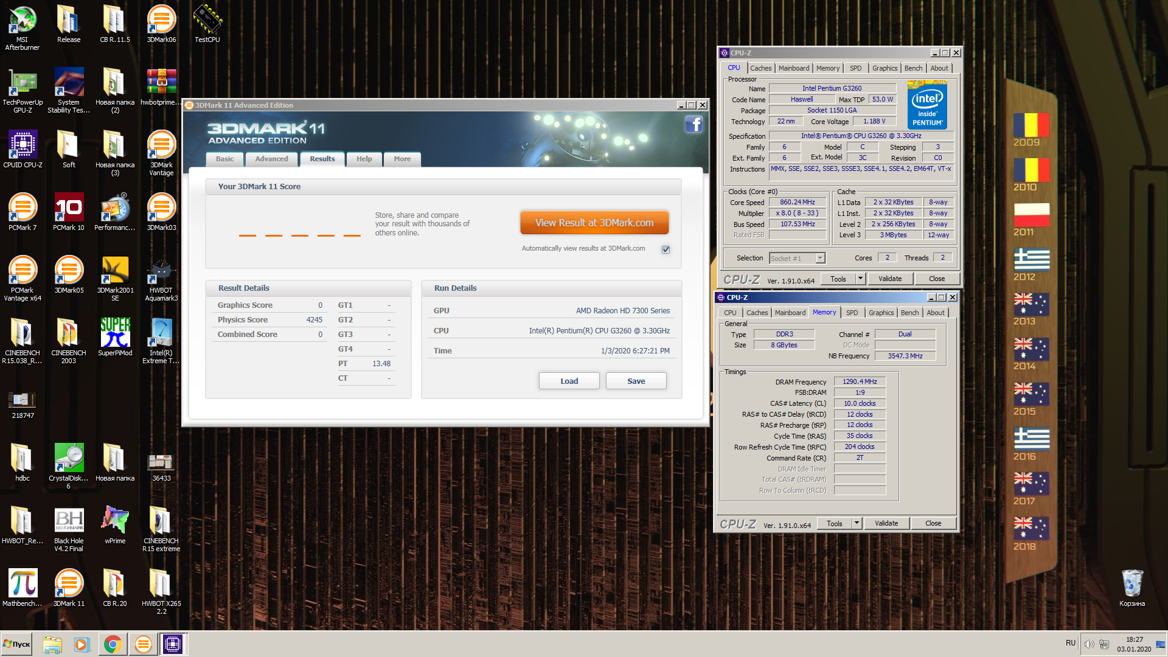Switch to Advanced tab in 3DMark 11
The height and width of the screenshot is (657, 1168).
click(x=271, y=159)
